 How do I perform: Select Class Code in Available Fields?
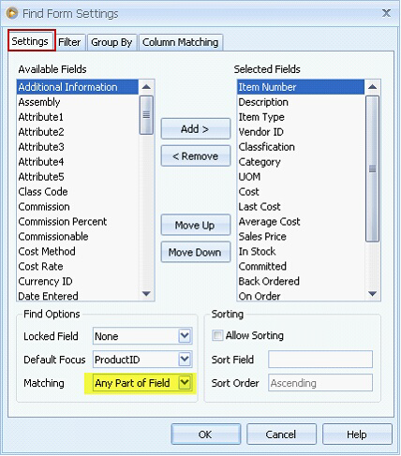tap(78, 192)
